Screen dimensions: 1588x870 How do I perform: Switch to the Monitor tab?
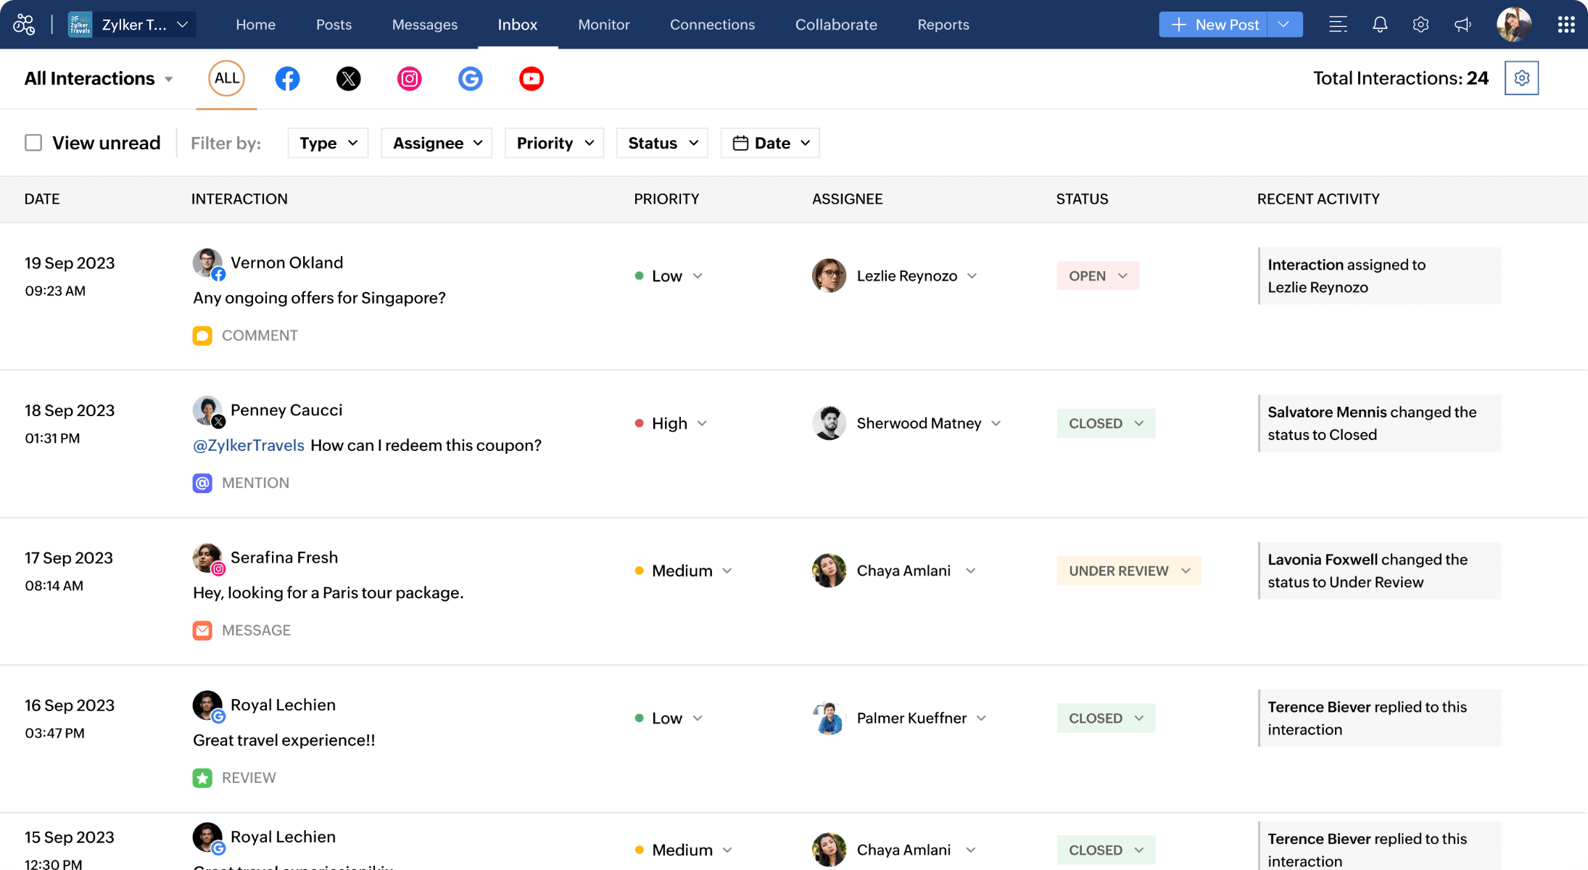603,24
